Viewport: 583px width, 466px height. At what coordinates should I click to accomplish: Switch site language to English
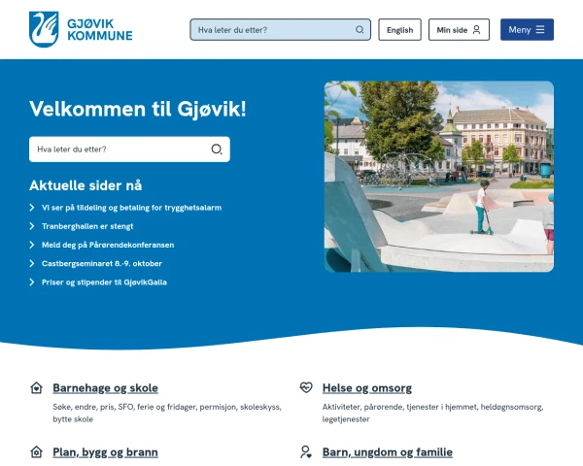[x=399, y=30]
